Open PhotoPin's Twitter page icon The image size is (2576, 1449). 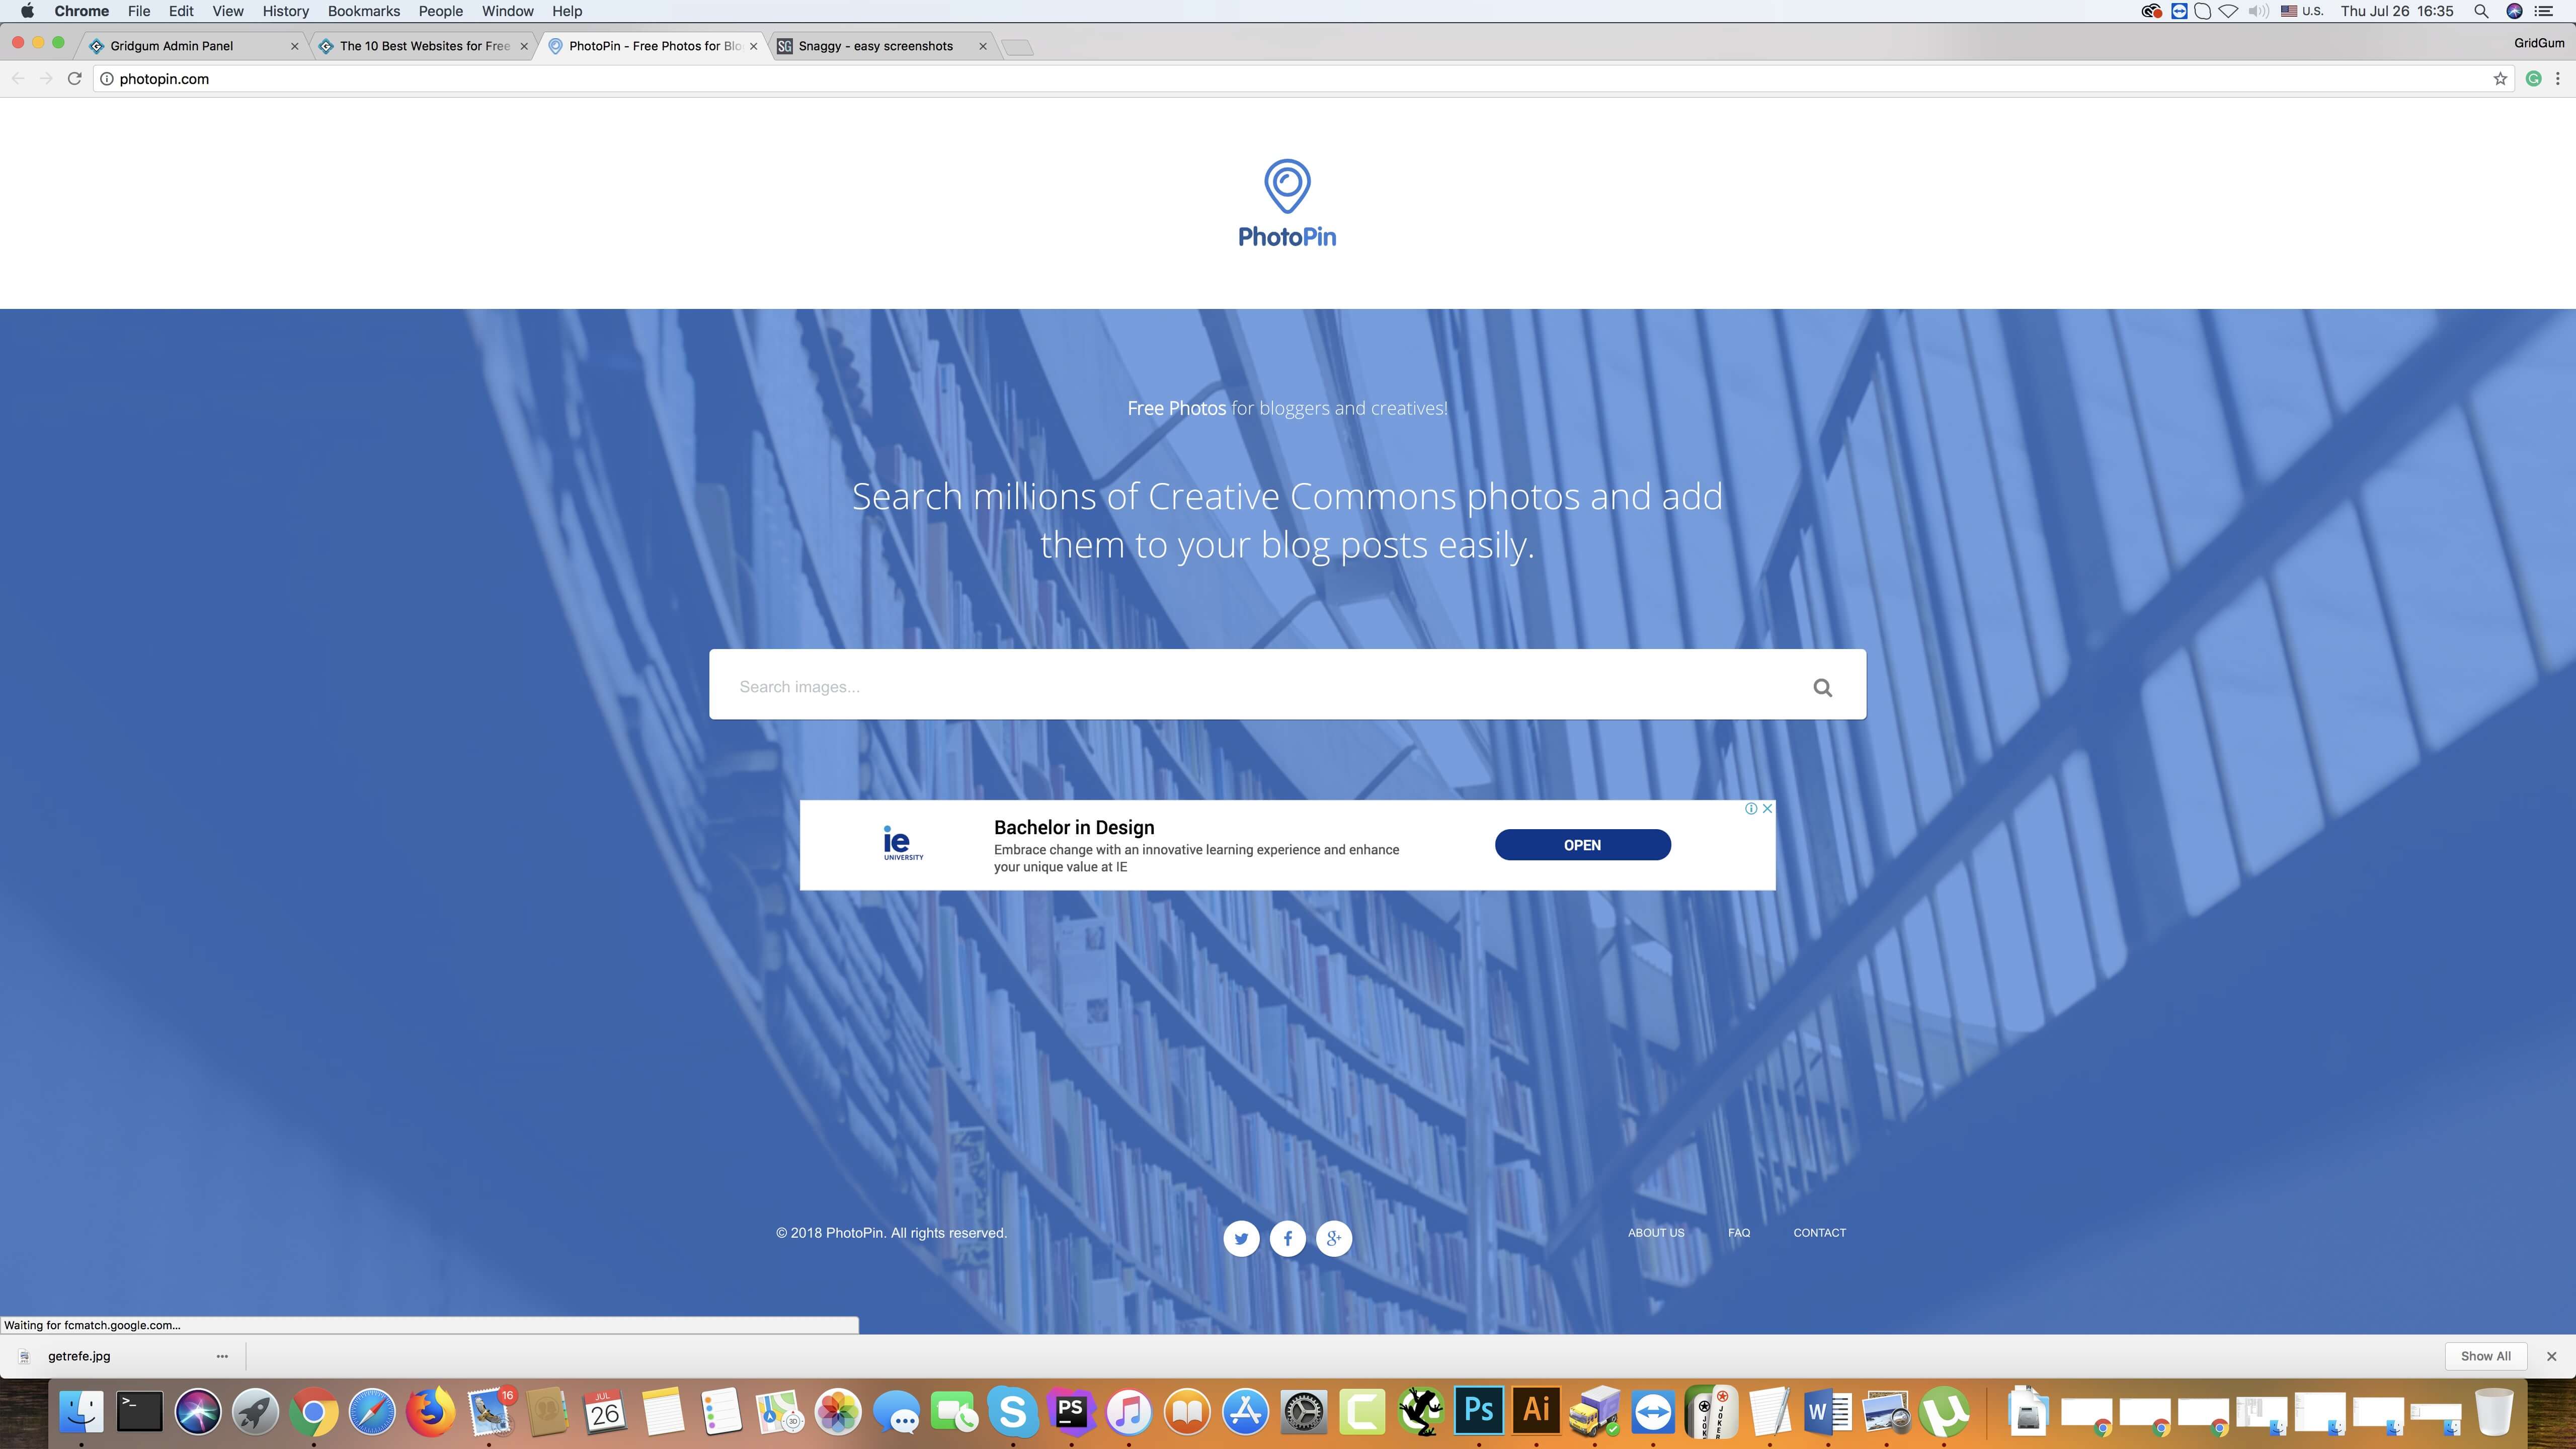[1241, 1238]
